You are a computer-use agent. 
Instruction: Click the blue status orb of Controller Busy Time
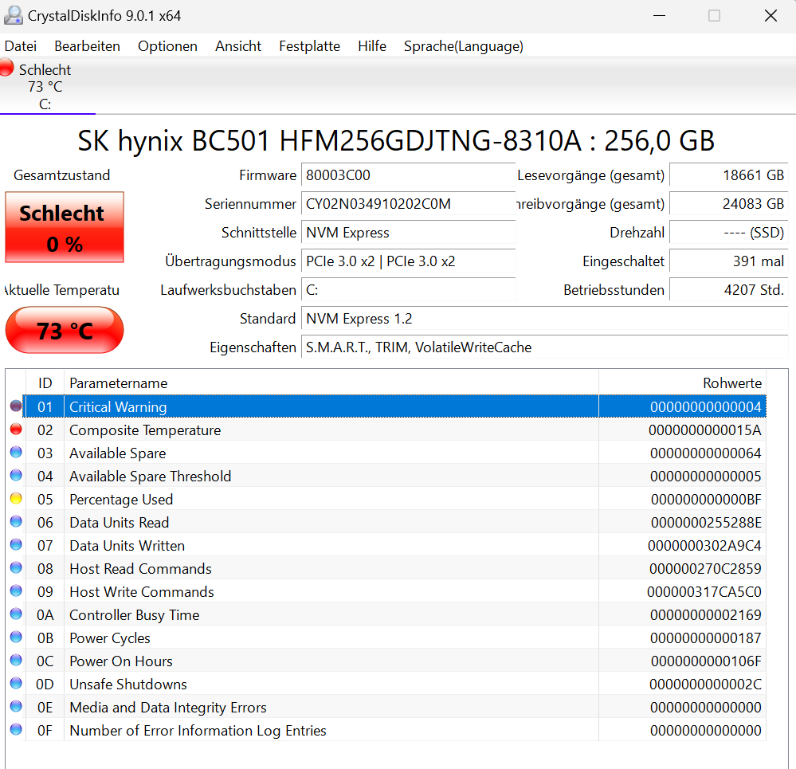point(16,614)
